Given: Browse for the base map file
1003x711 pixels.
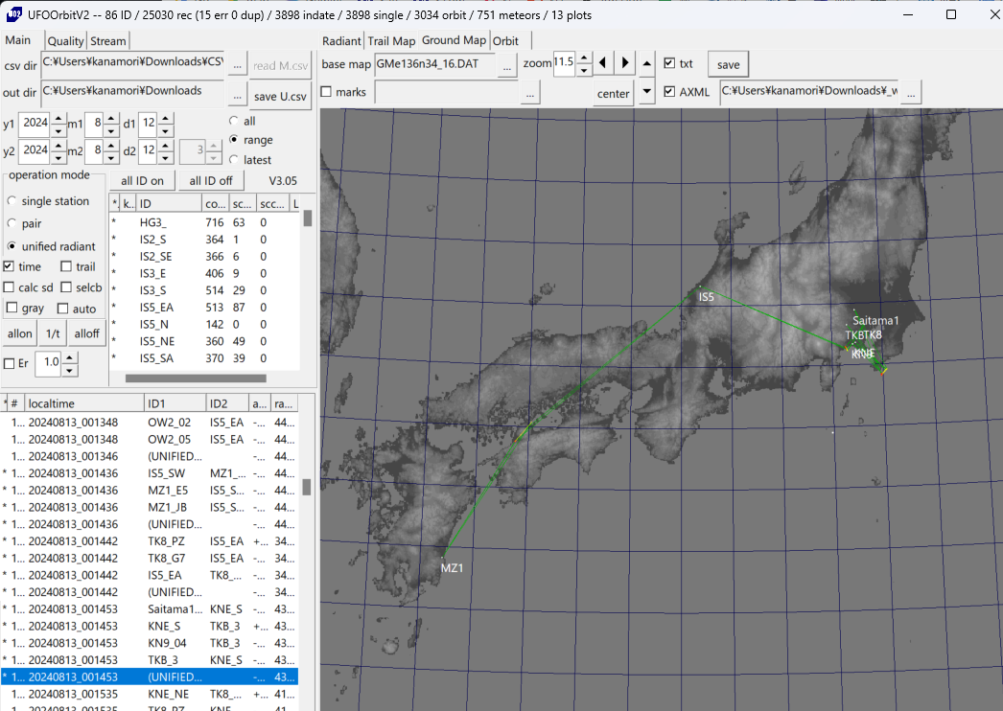Looking at the screenshot, I should [x=507, y=64].
